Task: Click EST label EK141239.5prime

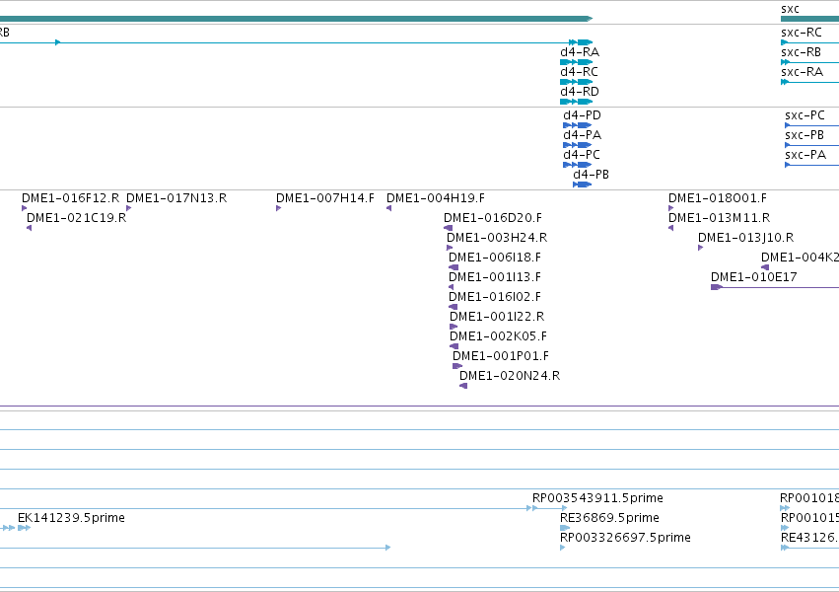Action: 71,518
